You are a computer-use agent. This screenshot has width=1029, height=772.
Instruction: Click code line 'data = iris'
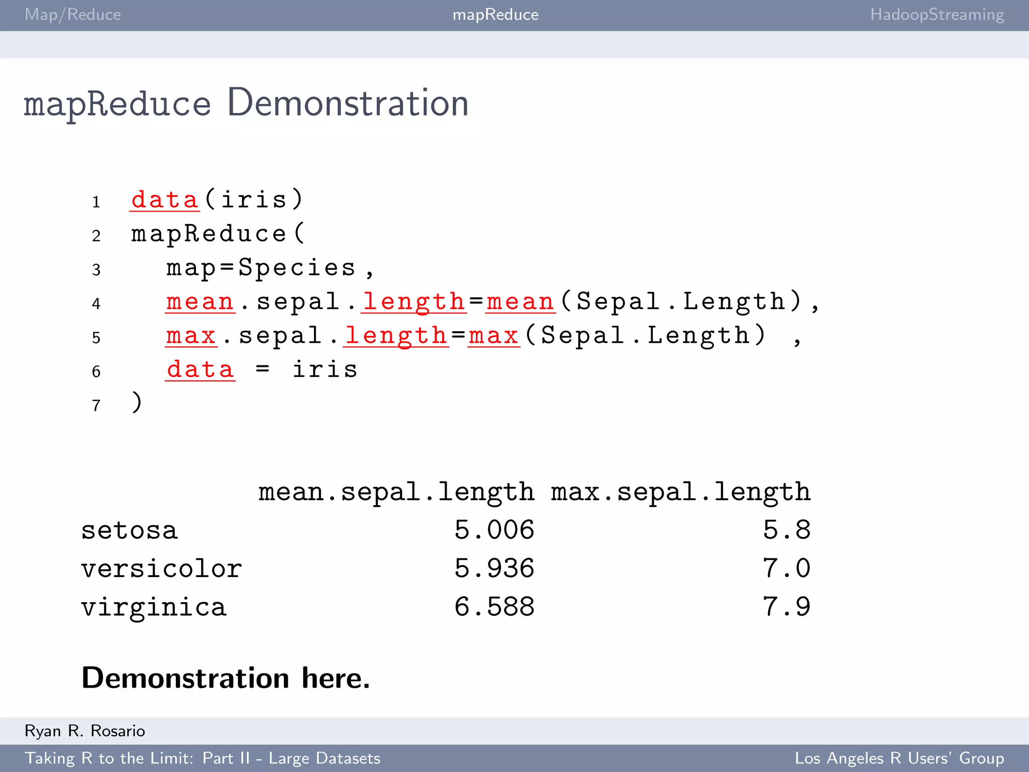[261, 369]
